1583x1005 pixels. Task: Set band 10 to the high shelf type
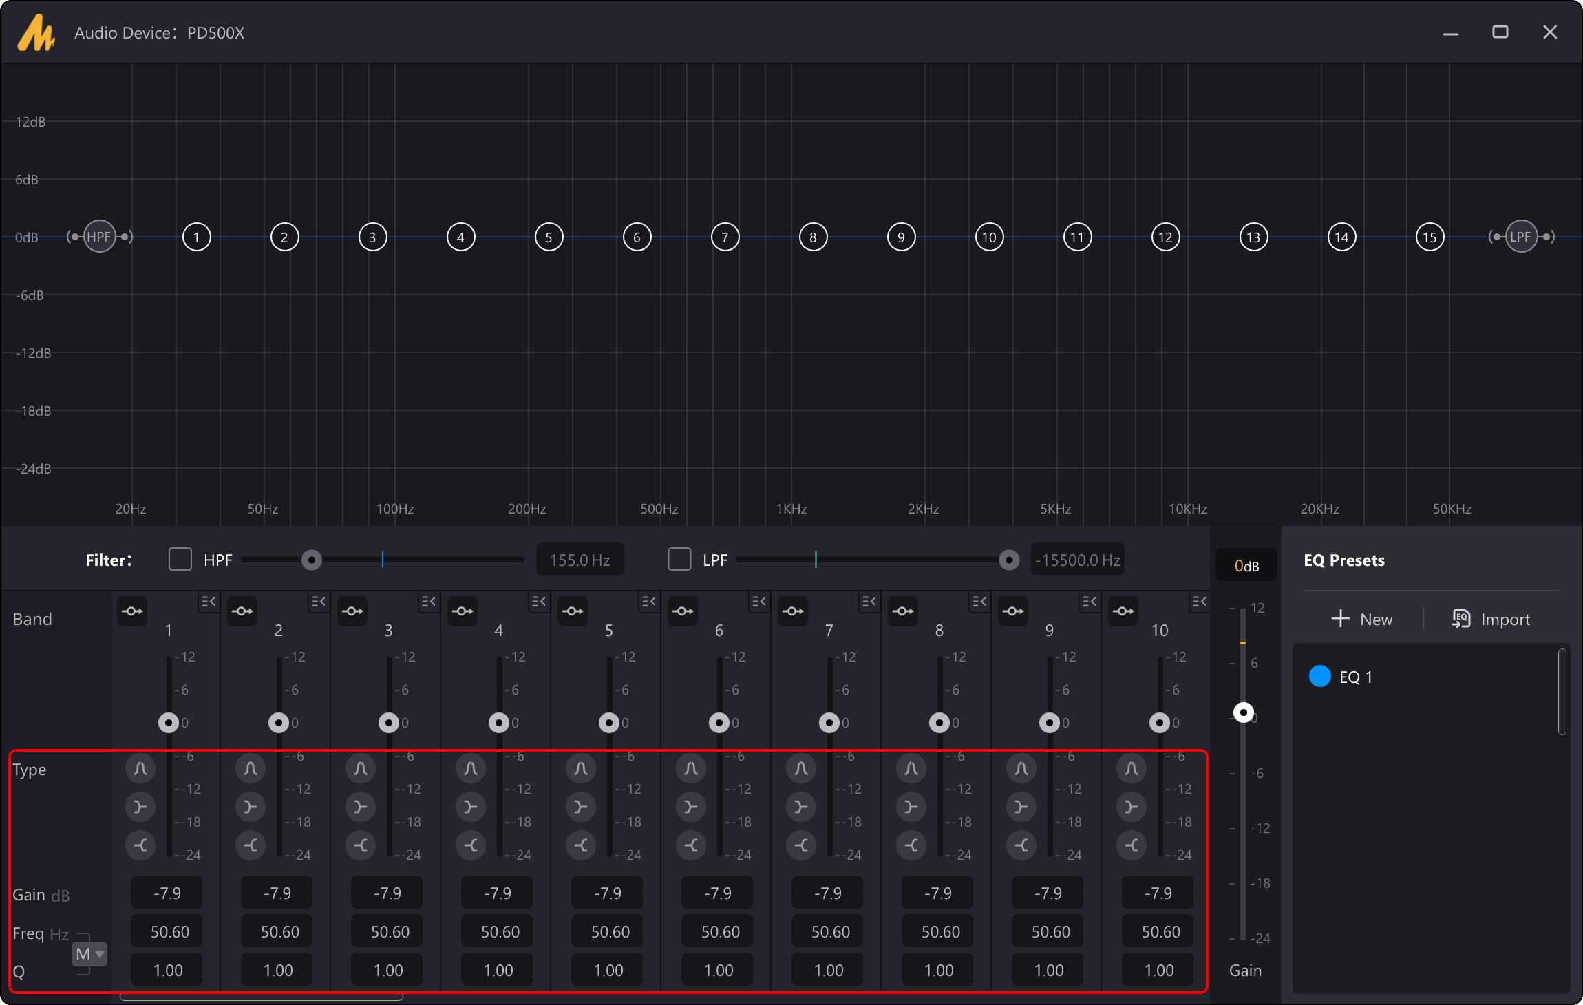[x=1132, y=845]
